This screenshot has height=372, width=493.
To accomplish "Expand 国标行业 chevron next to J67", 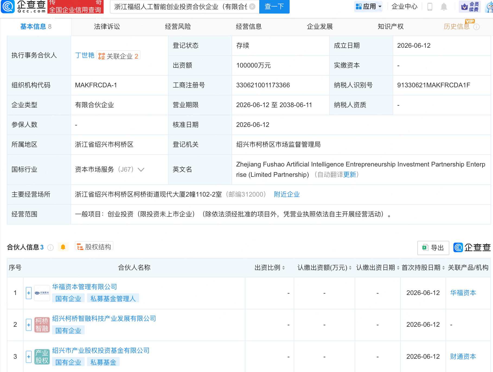I will click(x=141, y=170).
